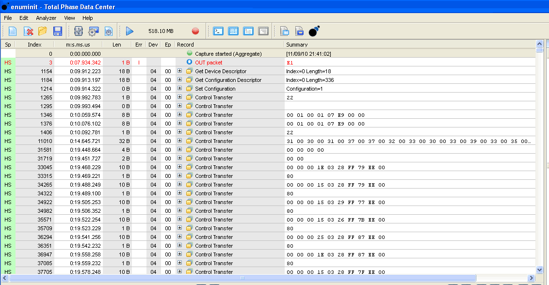
Task: Start capture with the blue play button
Action: coord(129,31)
